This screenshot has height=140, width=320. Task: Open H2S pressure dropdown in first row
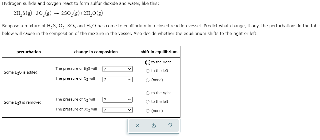pyautogui.click(x=118, y=69)
